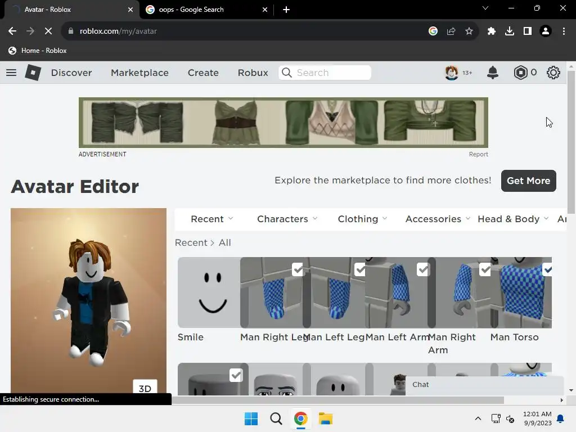Switch to the oops - Google Search tab
Viewport: 576px width, 432px height.
206,10
